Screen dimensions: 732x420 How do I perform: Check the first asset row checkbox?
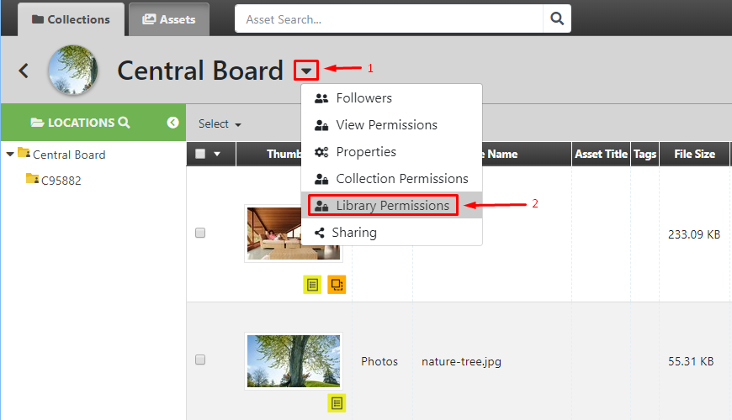[x=200, y=233]
